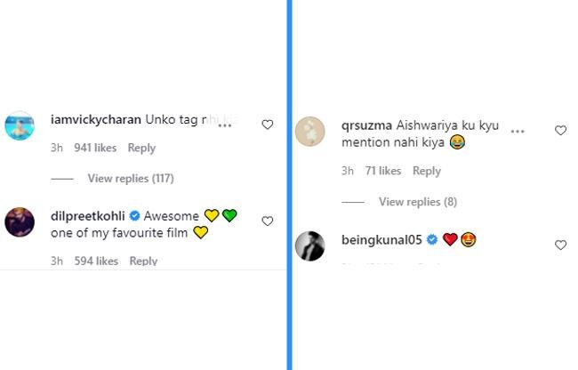
Task: Open dilpreetkohli's profile avatar
Action: point(20,222)
